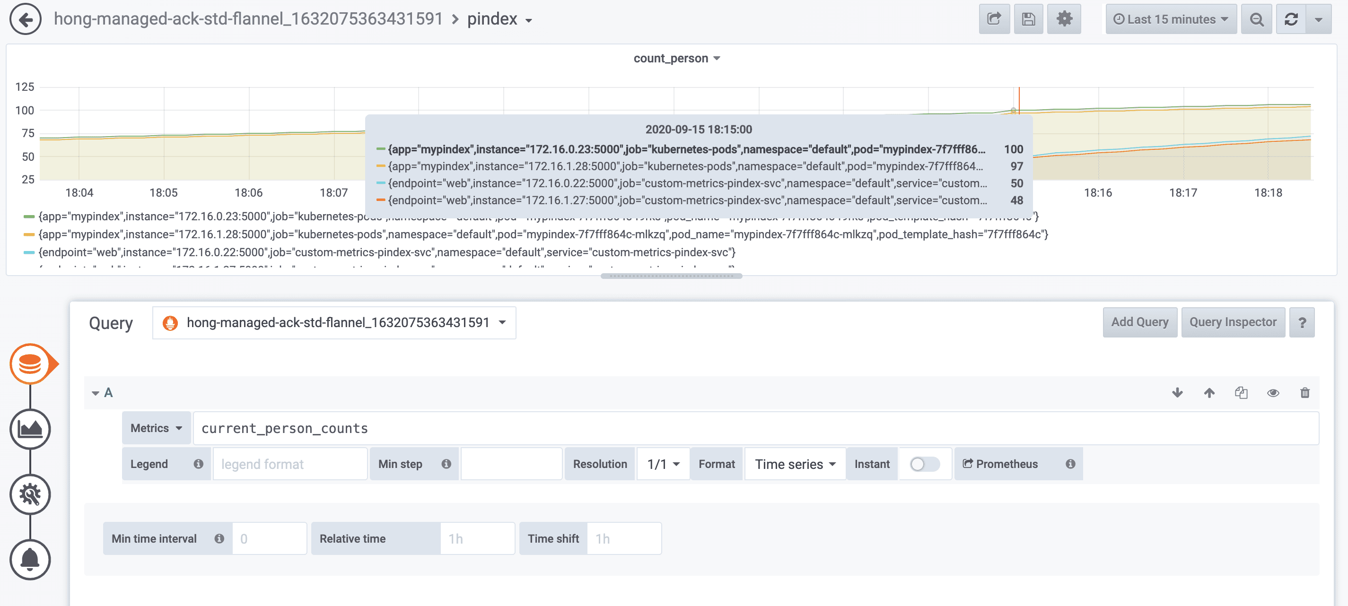Collapse query row A

[x=96, y=393]
